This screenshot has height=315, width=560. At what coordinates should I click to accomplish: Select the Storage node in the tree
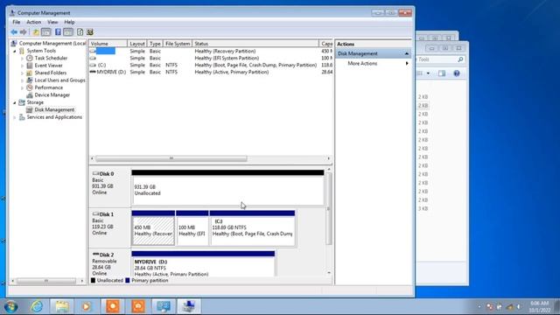(35, 102)
